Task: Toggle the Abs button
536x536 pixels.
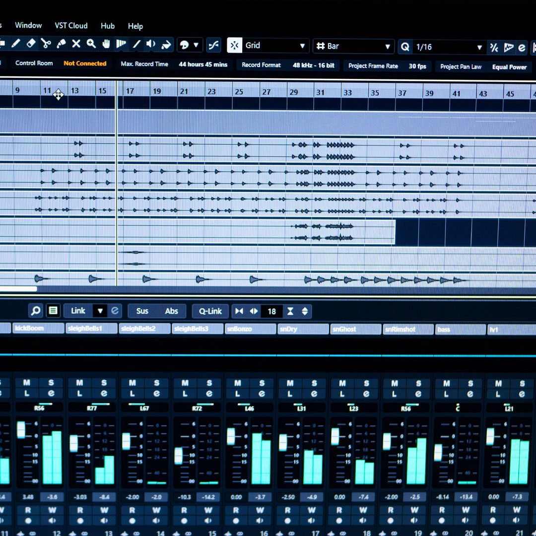Action: tap(171, 311)
